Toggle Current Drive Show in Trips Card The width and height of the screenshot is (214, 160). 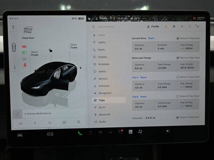point(178,38)
